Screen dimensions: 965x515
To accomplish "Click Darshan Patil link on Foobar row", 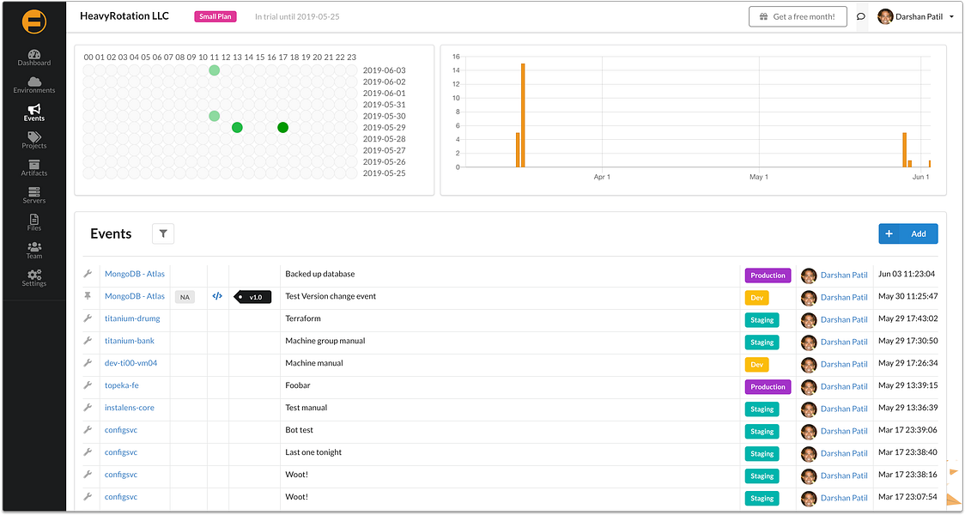I will [844, 386].
